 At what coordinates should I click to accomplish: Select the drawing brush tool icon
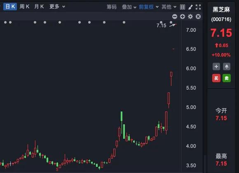pos(190,7)
